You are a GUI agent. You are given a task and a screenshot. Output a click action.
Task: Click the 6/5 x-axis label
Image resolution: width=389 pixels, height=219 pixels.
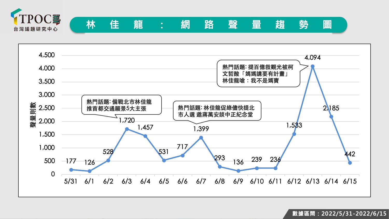pyautogui.click(x=164, y=181)
